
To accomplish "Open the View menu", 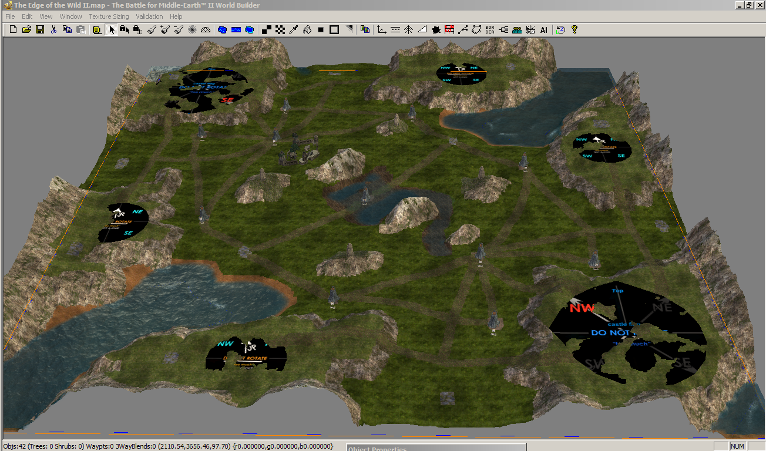I will pyautogui.click(x=46, y=16).
